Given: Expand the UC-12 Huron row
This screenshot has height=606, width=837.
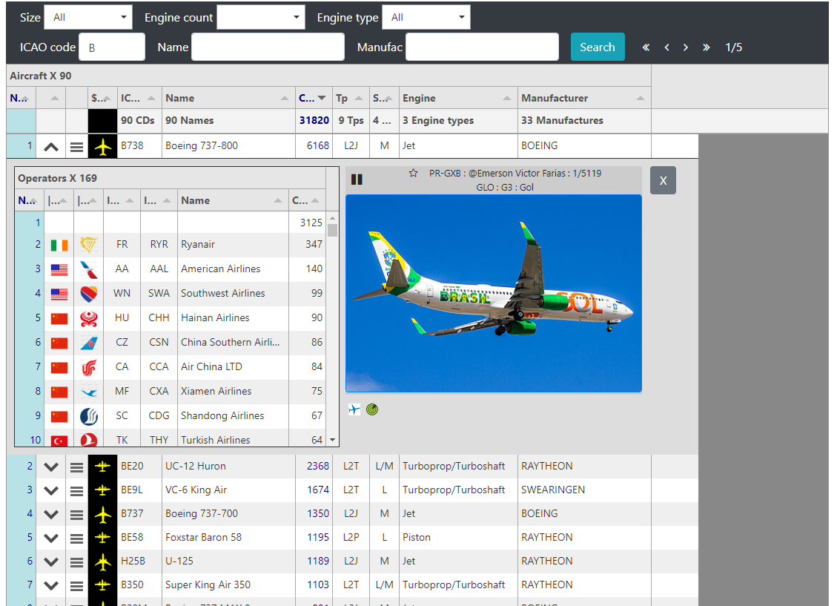Looking at the screenshot, I should pos(51,467).
